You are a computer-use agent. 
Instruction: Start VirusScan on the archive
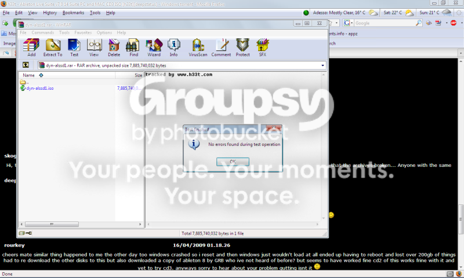point(198,47)
